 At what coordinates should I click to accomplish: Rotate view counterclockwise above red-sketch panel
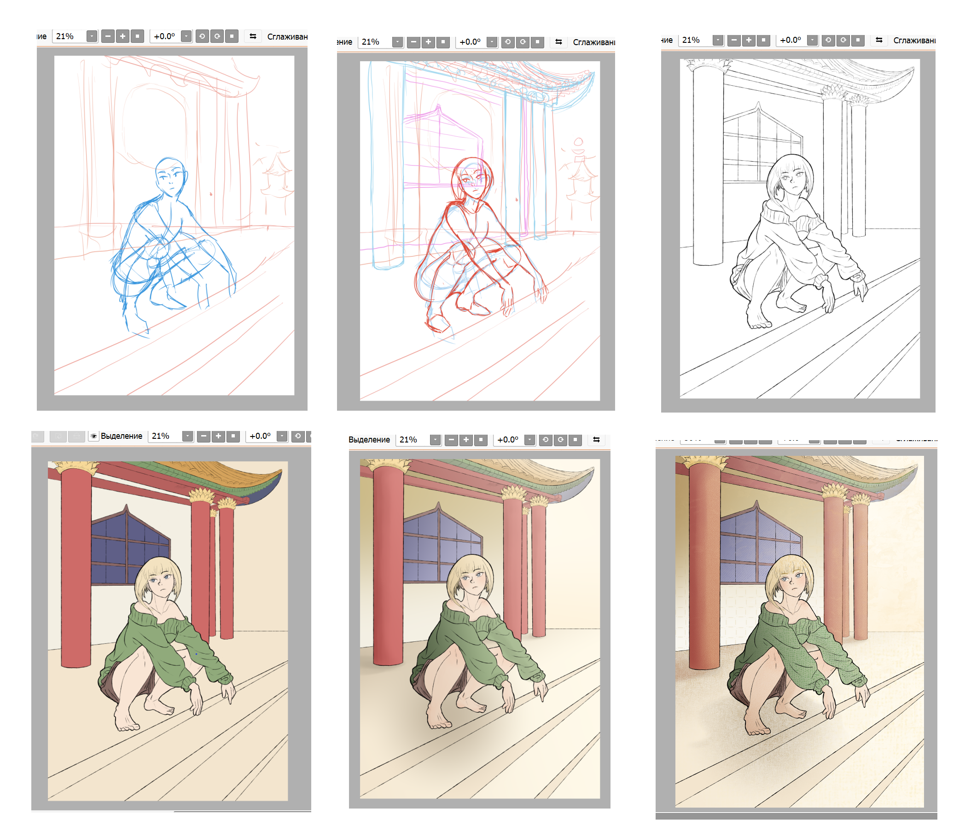(x=508, y=42)
